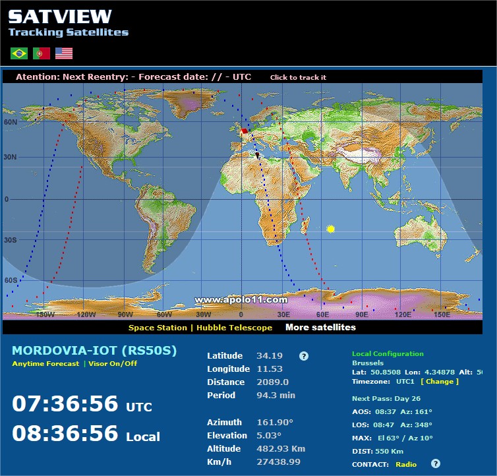
Task: Click the 30S latitude label on map
Action: click(x=10, y=240)
